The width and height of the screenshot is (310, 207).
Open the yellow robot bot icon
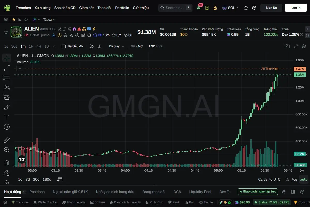[215, 8]
